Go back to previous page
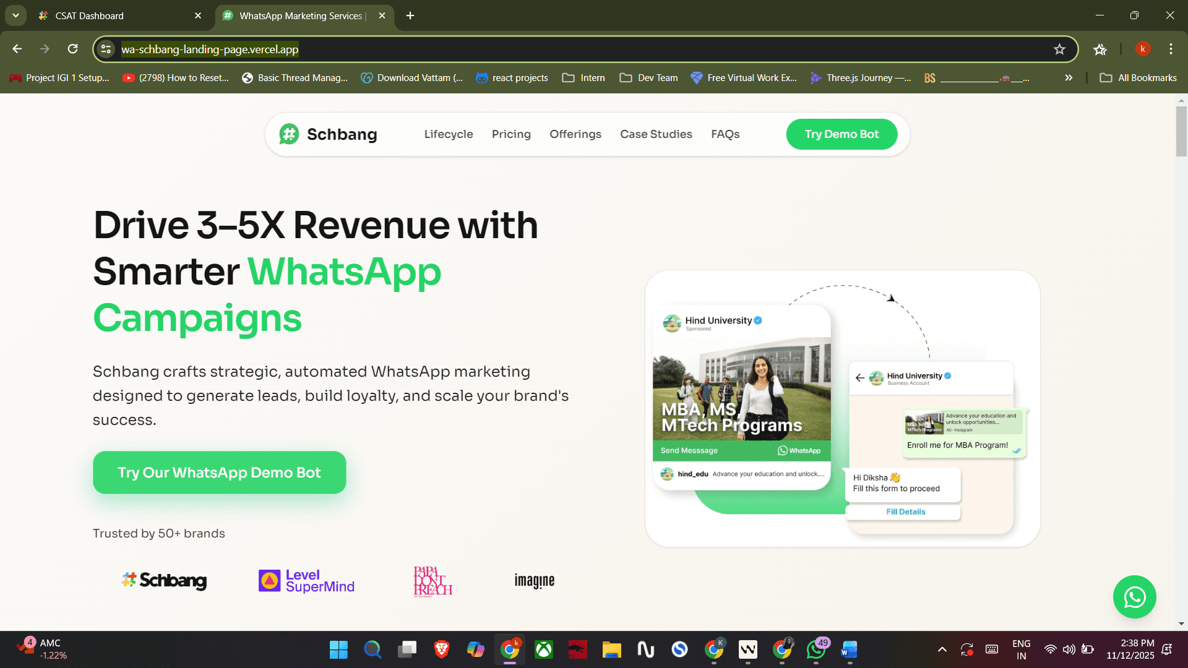The height and width of the screenshot is (668, 1188). (x=17, y=49)
